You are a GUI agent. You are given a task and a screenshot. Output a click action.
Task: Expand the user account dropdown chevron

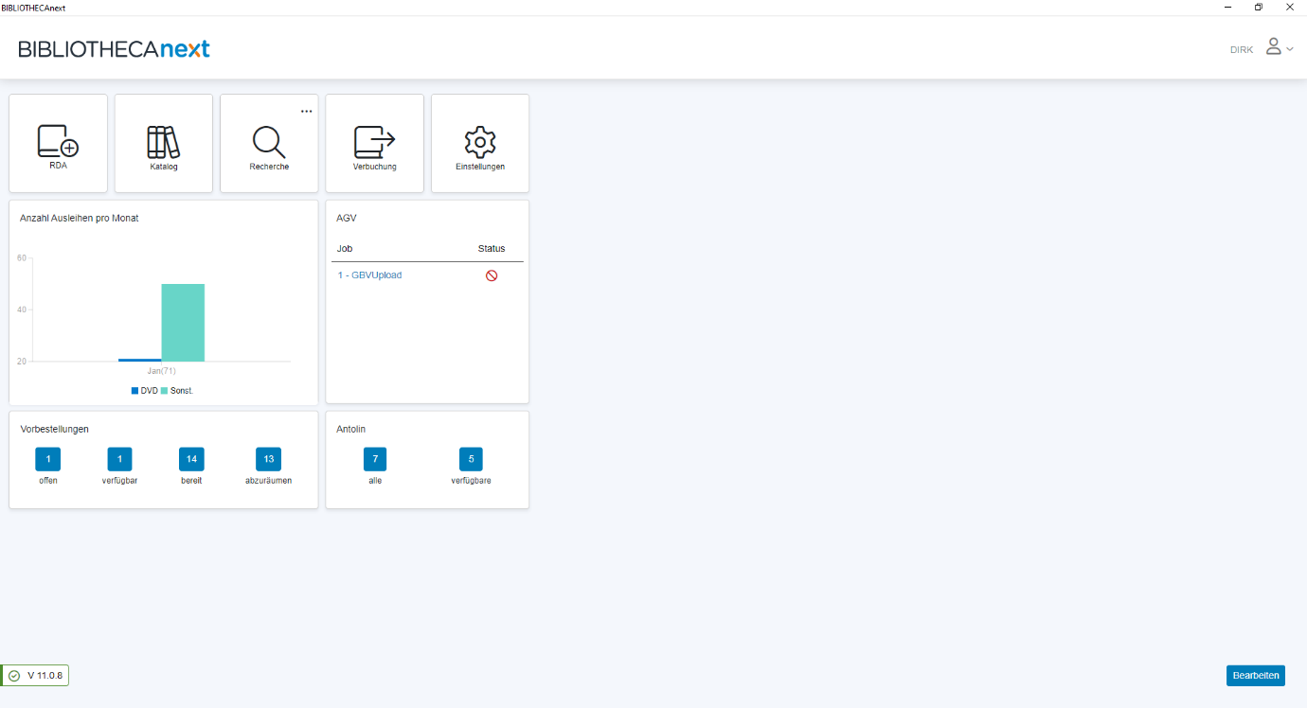click(1290, 49)
